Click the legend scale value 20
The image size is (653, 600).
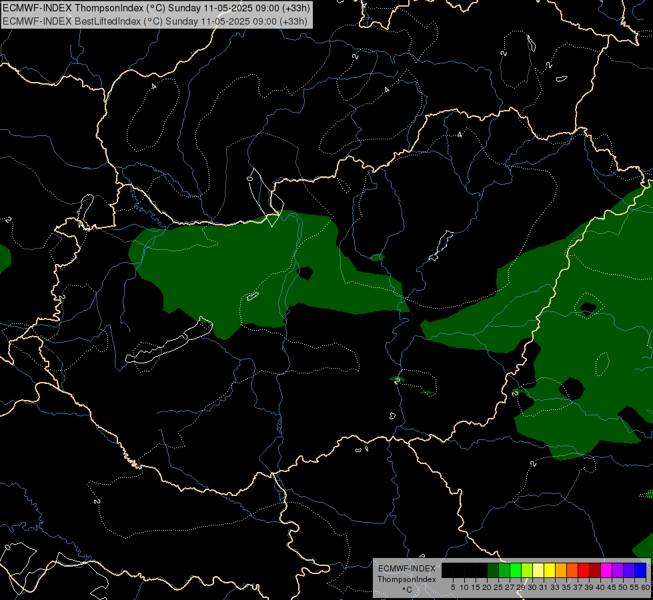pyautogui.click(x=487, y=587)
